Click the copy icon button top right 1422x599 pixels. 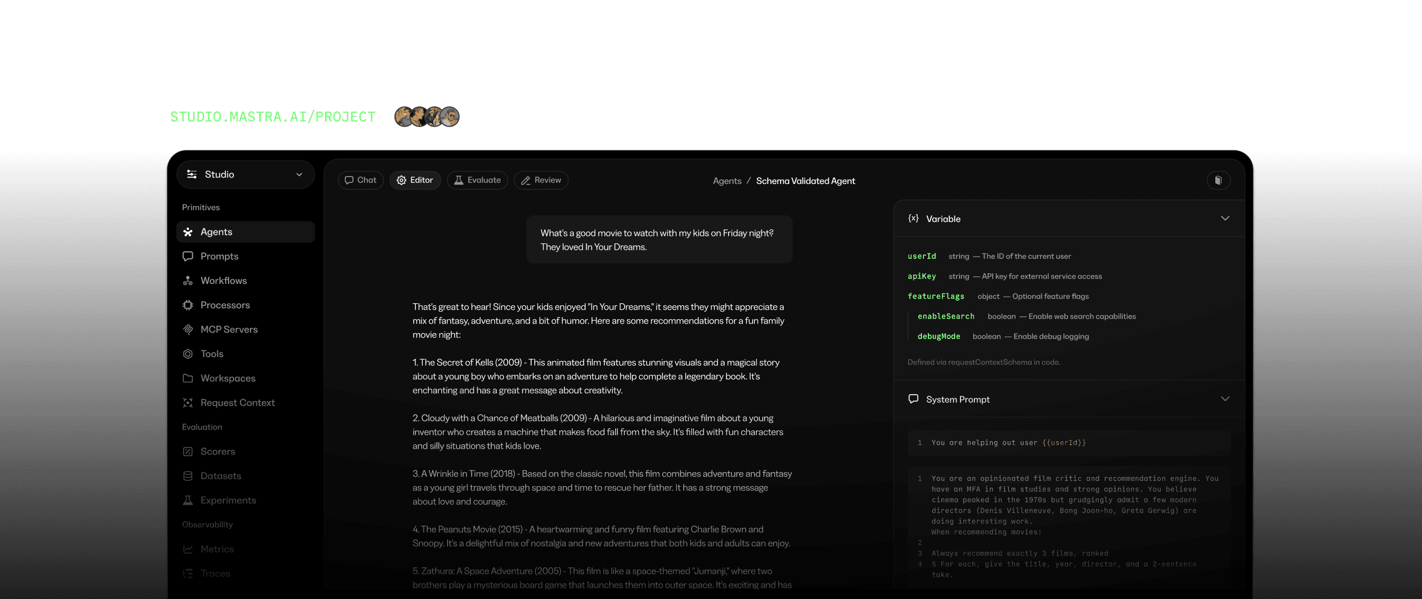[1218, 180]
